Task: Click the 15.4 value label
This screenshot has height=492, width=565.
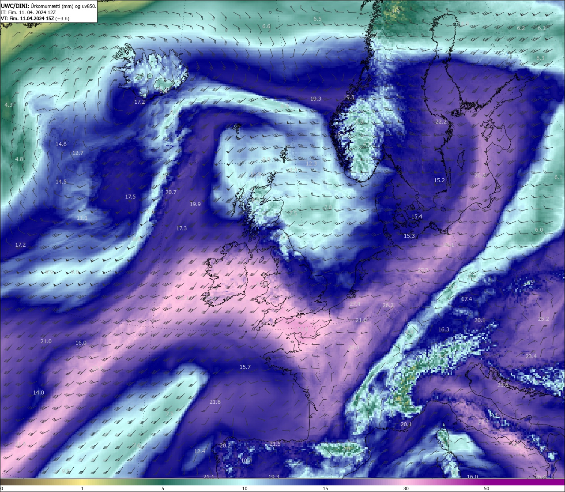Action: (417, 216)
